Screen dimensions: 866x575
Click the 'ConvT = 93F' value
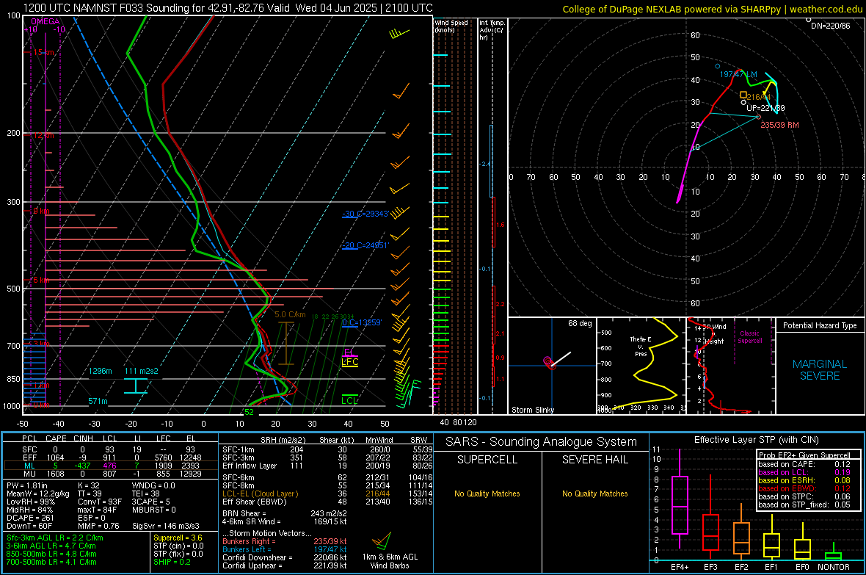pyautogui.click(x=99, y=502)
